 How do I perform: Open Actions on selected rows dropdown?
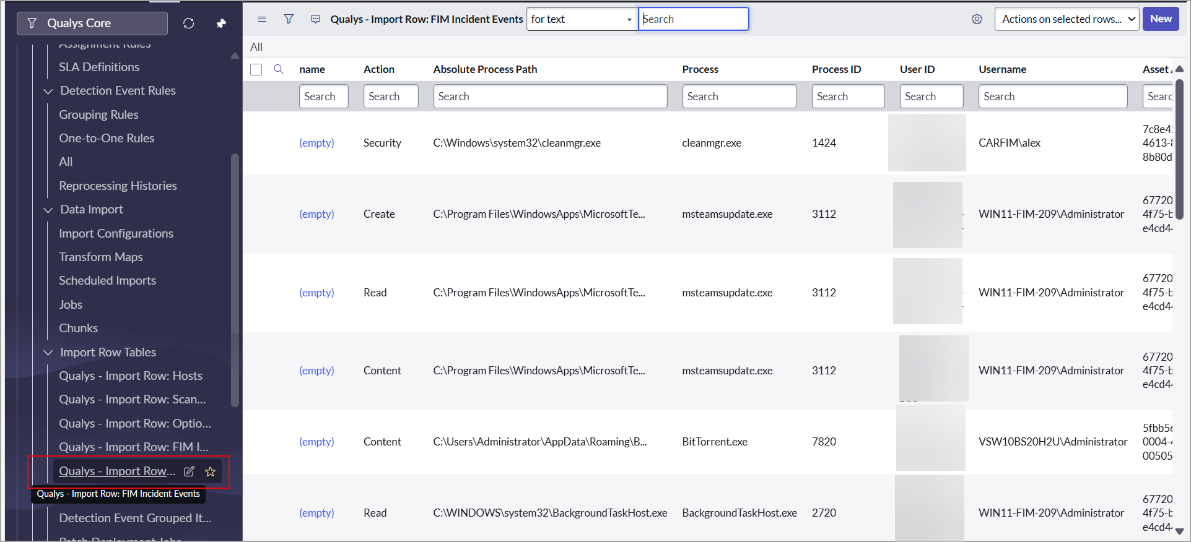1067,19
